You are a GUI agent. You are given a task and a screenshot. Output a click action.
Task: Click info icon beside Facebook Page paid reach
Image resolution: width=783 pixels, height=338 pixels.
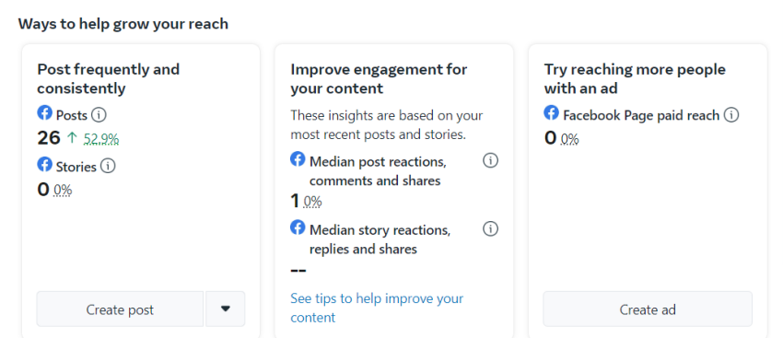pyautogui.click(x=731, y=115)
